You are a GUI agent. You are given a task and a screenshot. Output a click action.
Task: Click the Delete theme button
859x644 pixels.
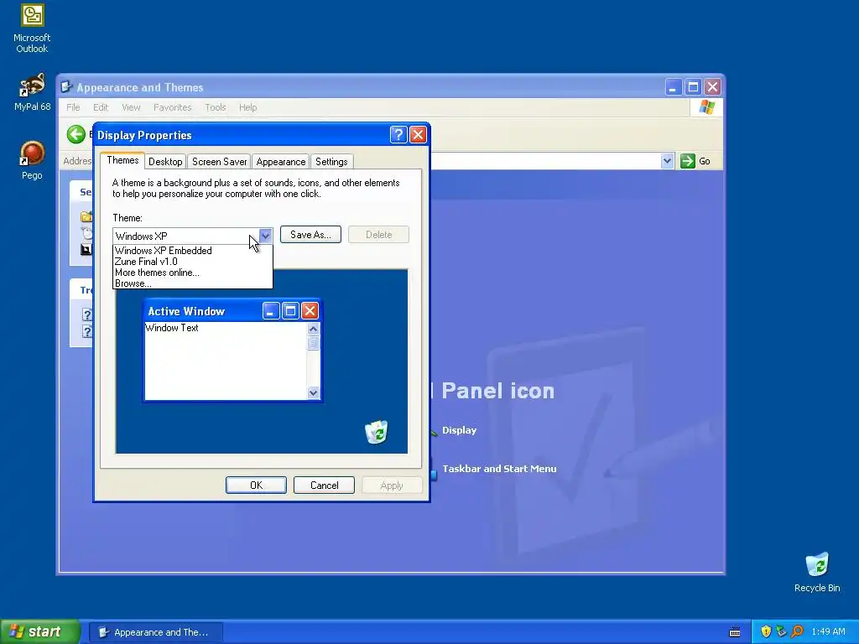tap(378, 235)
